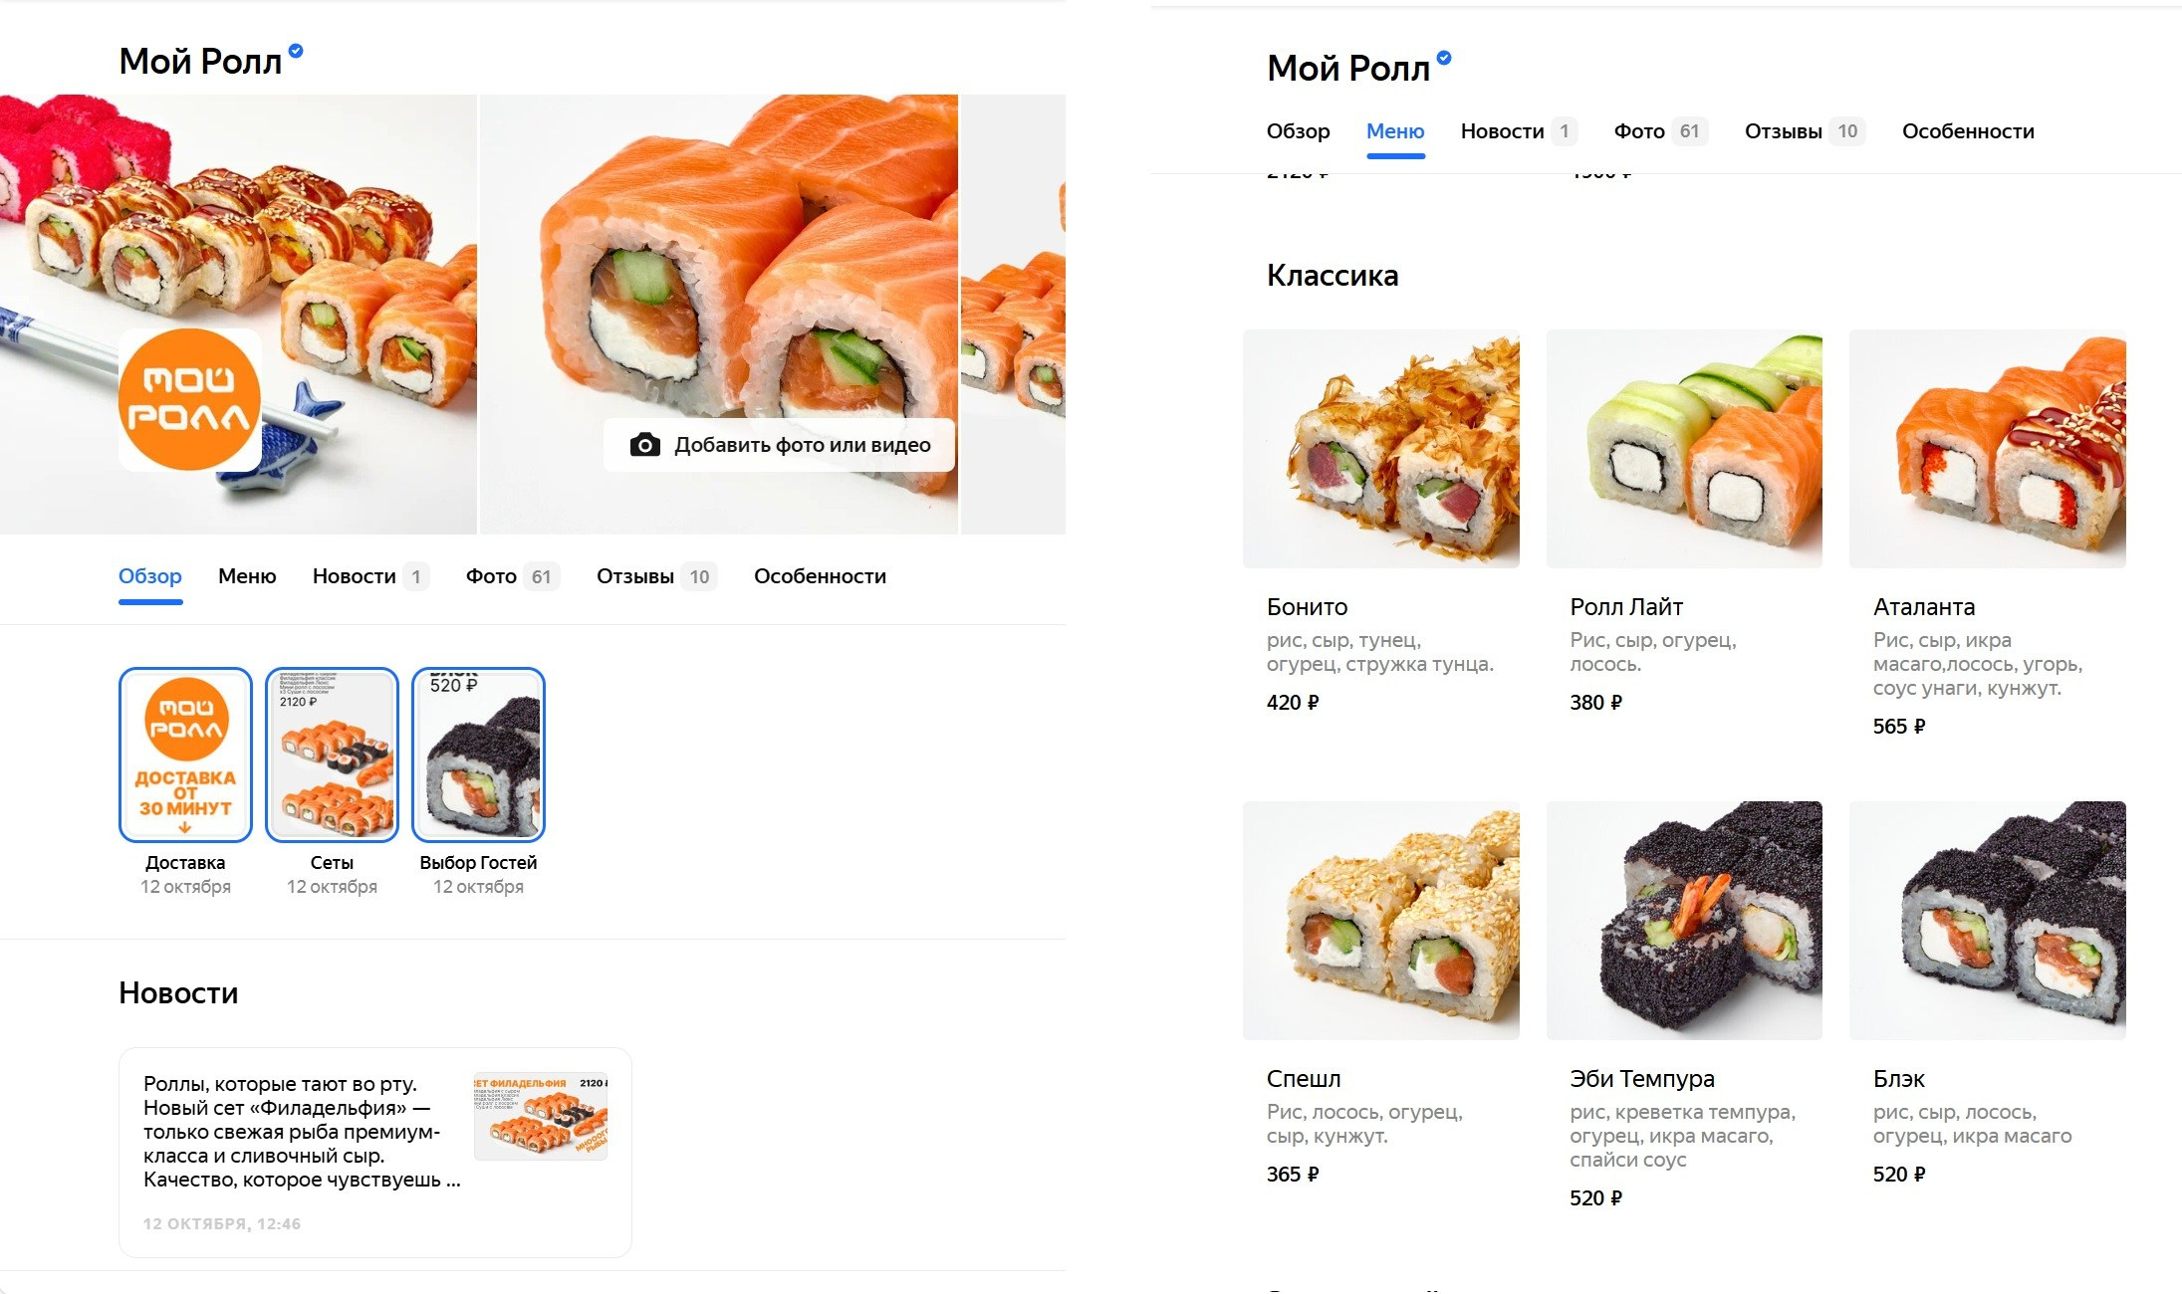This screenshot has height=1294, width=2182.
Task: Select the Бонито roll photo
Action: tap(1381, 449)
